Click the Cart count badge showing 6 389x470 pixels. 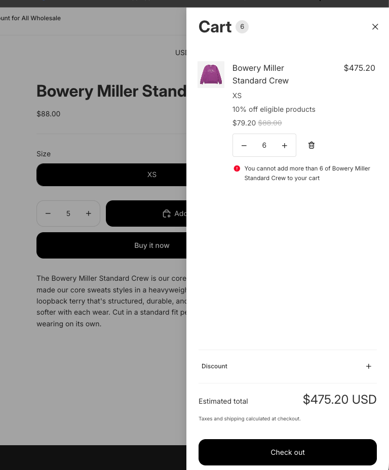(x=242, y=27)
